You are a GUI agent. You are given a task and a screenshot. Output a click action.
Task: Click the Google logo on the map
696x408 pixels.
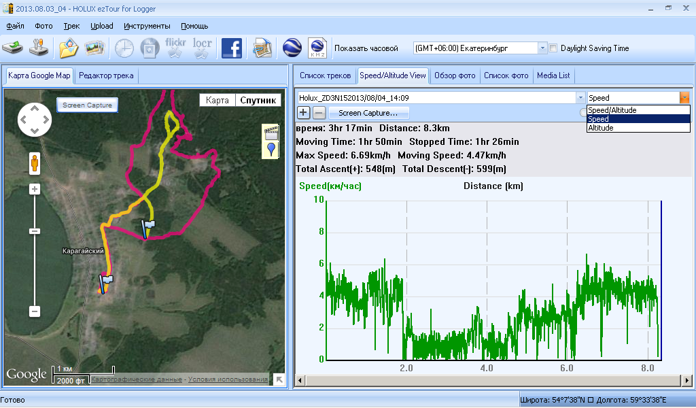[27, 375]
